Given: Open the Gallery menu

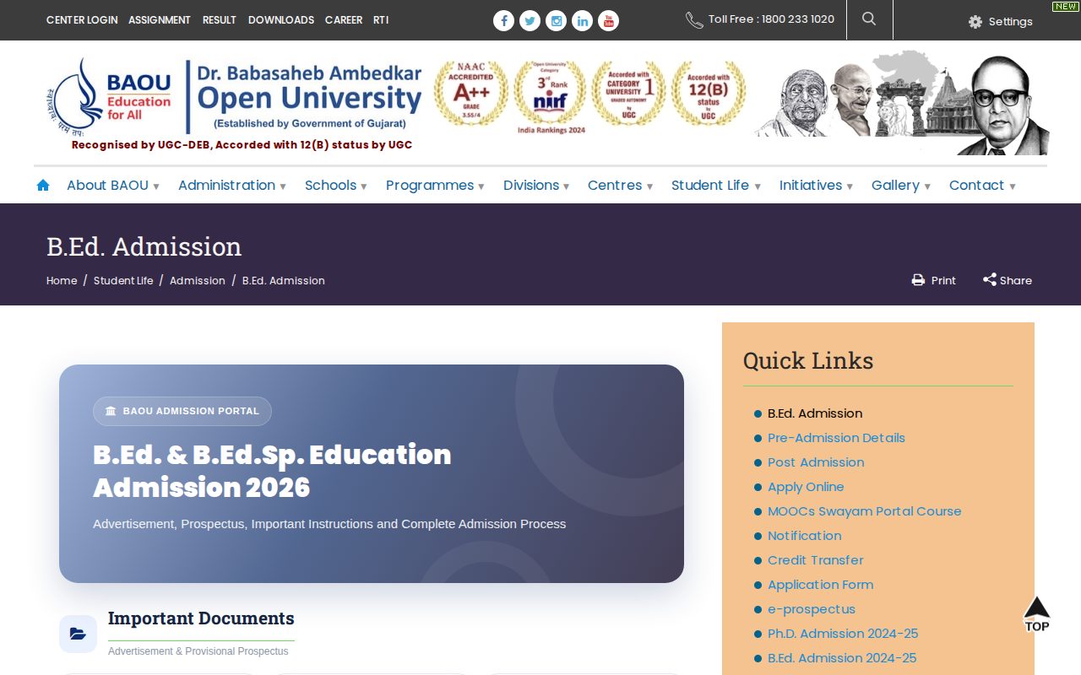Looking at the screenshot, I should [x=901, y=186].
